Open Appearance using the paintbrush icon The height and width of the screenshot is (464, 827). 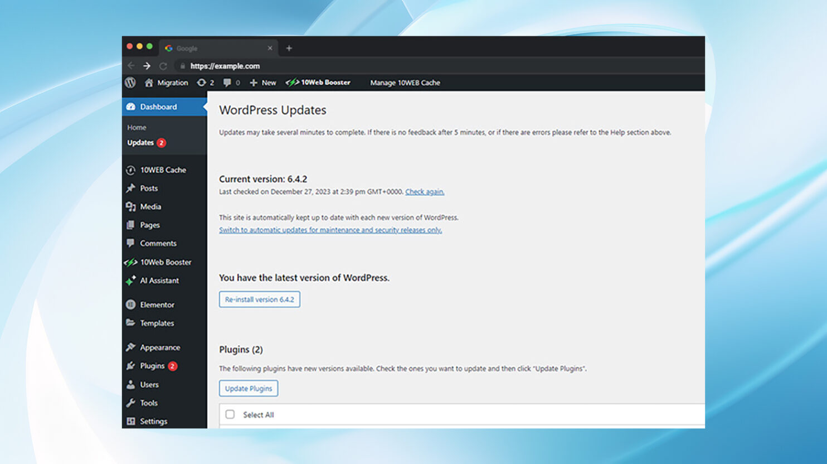click(x=131, y=347)
